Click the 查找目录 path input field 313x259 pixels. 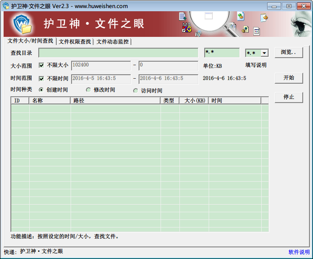point(118,53)
